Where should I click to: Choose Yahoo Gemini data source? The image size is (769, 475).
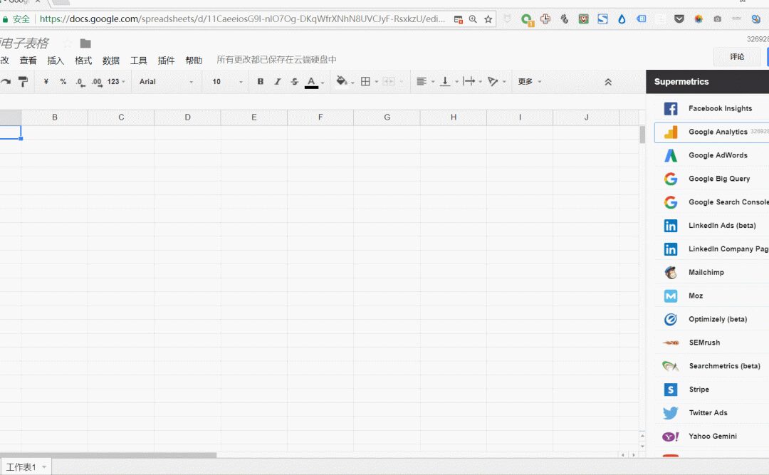pyautogui.click(x=711, y=437)
